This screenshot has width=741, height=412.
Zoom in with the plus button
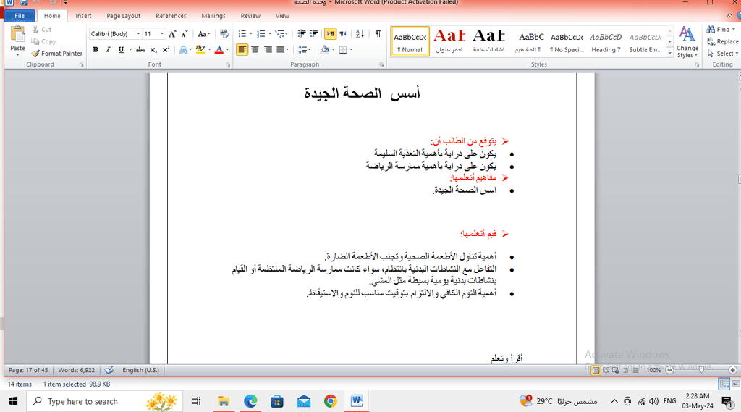(x=732, y=370)
